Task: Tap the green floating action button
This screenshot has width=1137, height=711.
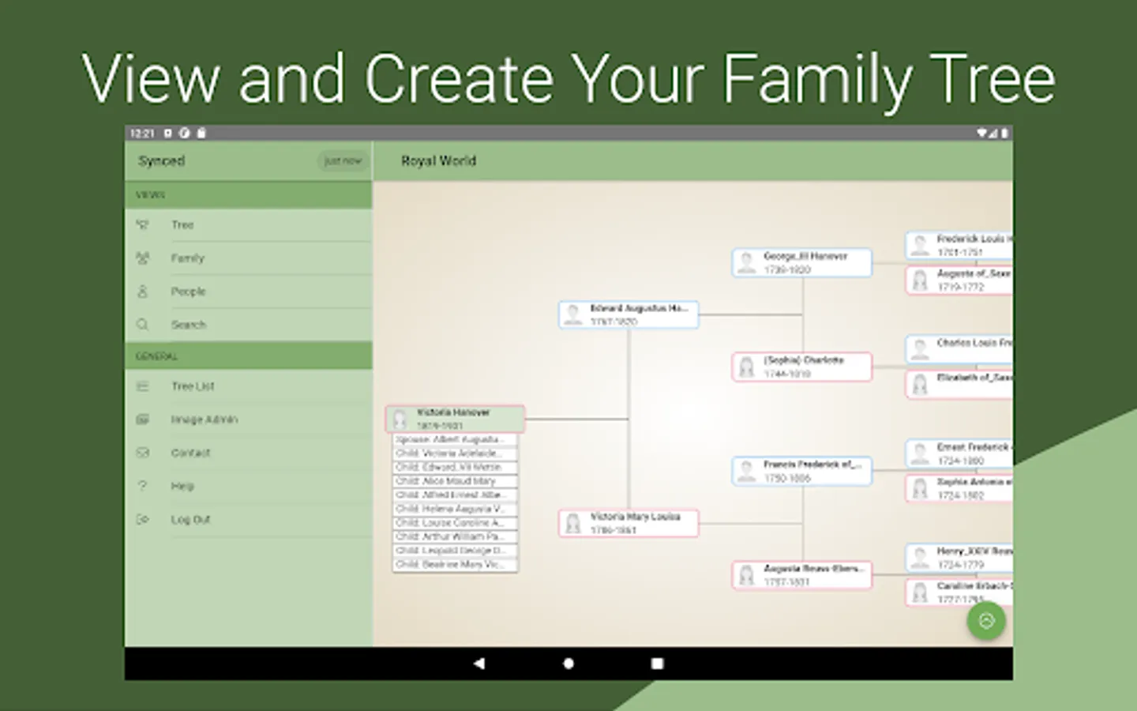Action: coord(986,621)
